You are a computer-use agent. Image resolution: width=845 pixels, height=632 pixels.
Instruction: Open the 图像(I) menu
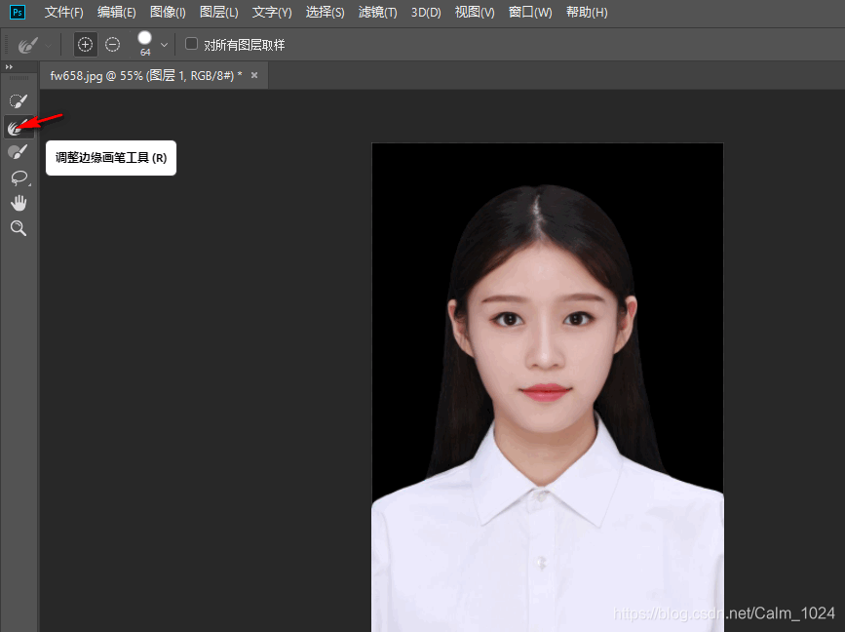pyautogui.click(x=168, y=12)
